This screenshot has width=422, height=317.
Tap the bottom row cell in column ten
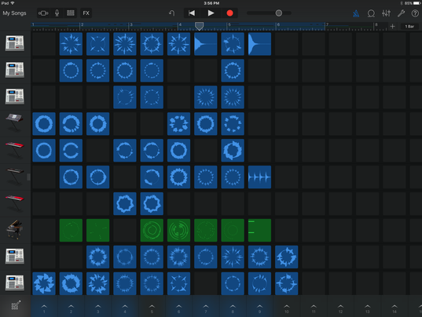(x=286, y=283)
